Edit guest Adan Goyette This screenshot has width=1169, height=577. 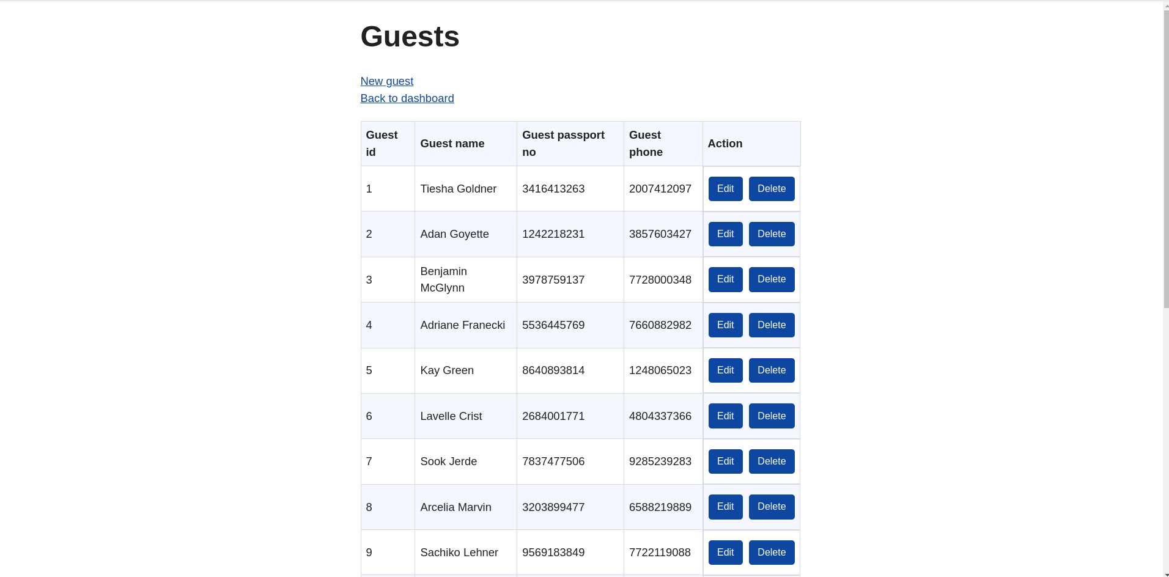point(725,233)
